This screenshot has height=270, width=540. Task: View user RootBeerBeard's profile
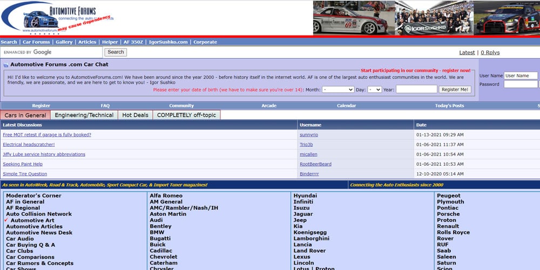[x=315, y=164]
